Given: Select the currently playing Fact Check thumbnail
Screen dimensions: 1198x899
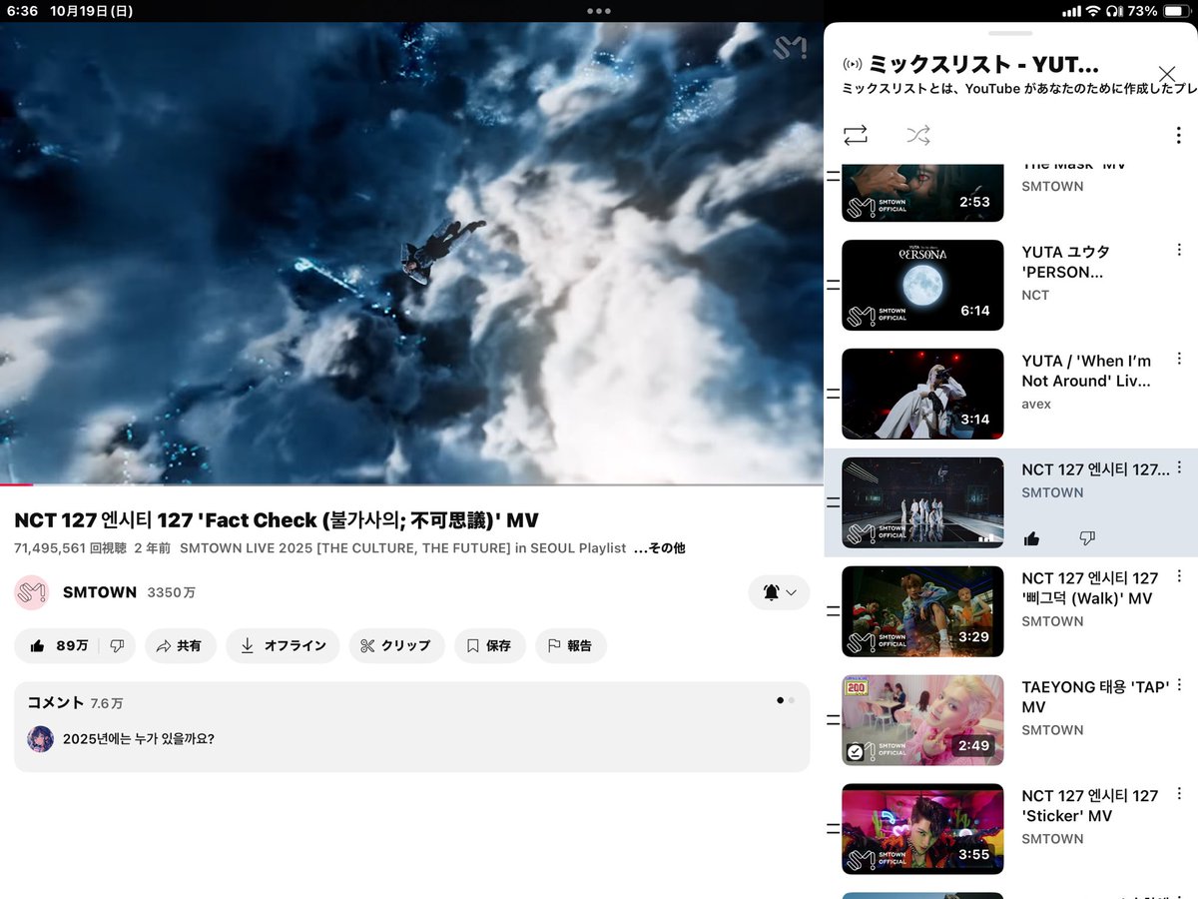Looking at the screenshot, I should tap(922, 502).
